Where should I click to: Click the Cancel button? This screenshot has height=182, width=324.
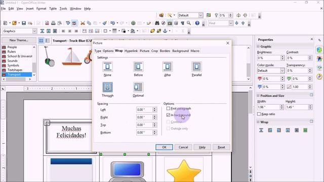tap(183, 147)
